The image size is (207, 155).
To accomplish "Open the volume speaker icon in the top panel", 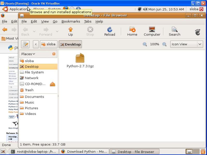I will [x=145, y=9].
